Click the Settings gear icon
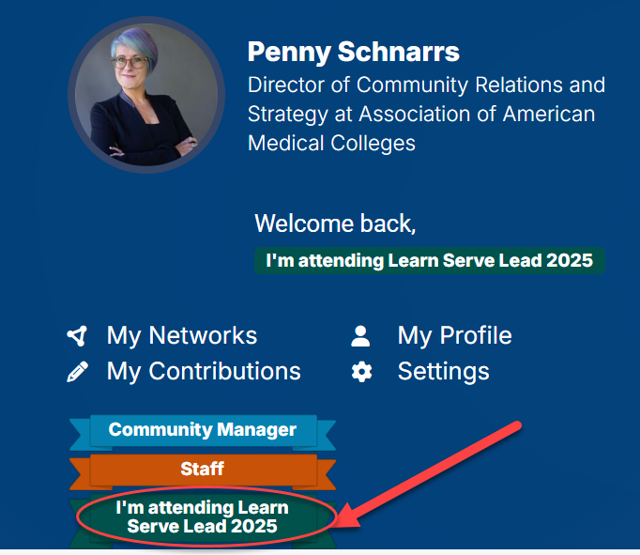This screenshot has width=640, height=555. coord(361,372)
